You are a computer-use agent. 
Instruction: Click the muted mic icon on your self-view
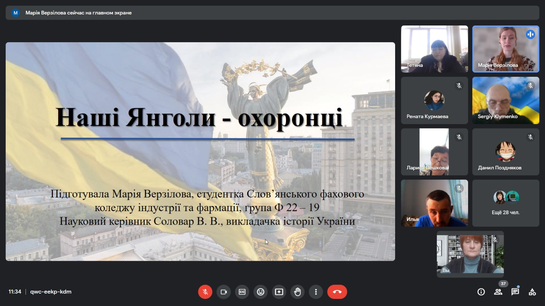(495, 240)
